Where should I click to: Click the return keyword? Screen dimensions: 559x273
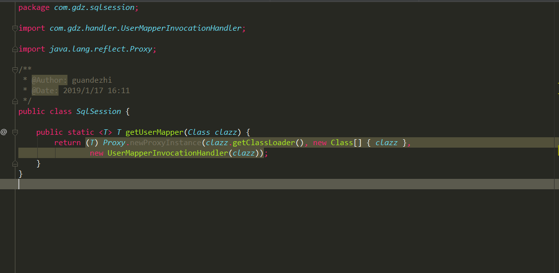coord(68,143)
